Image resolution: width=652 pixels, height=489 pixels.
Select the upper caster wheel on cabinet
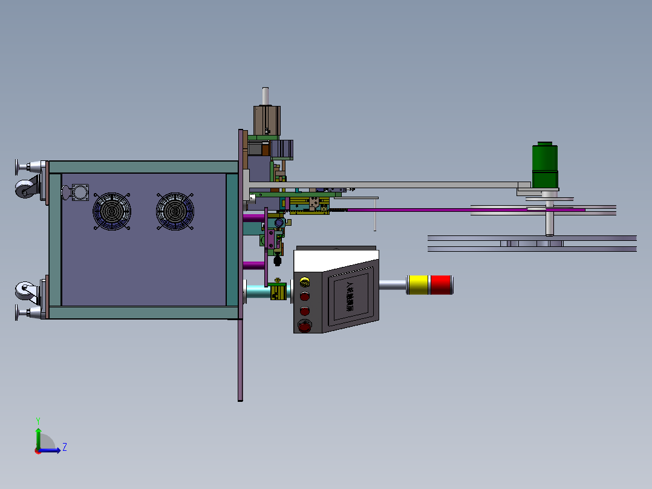point(25,188)
